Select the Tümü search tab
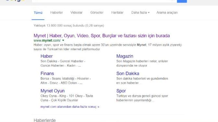 pos(38,13)
